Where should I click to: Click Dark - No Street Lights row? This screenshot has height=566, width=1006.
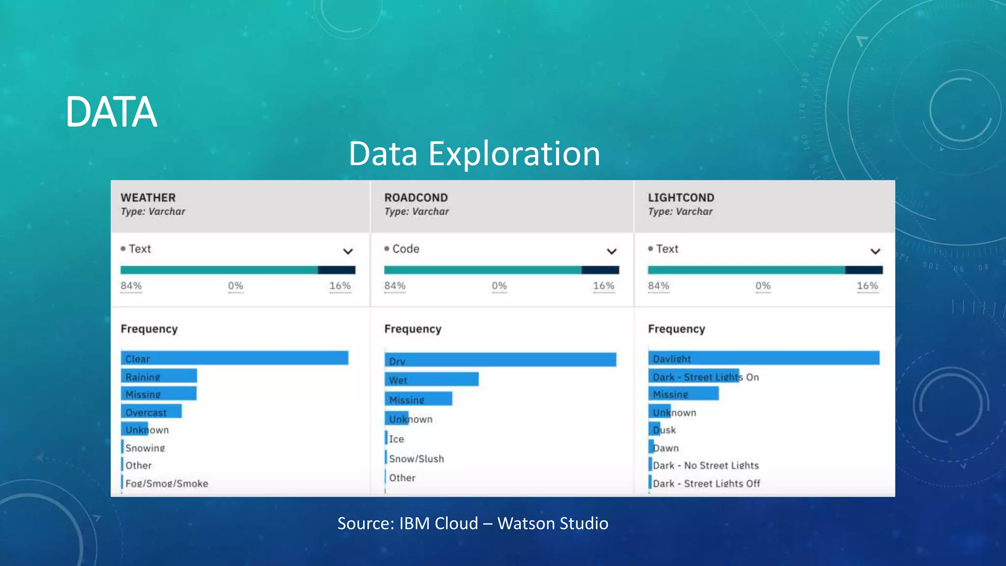click(x=704, y=465)
